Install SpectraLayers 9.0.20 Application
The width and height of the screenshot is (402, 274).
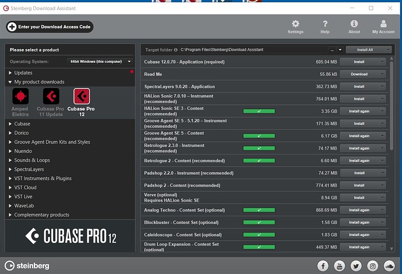coord(359,86)
